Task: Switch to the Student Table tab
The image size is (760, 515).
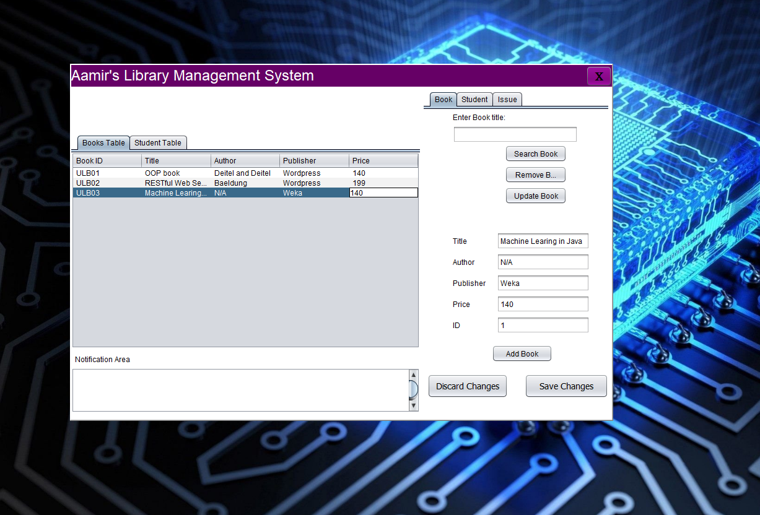Action: 158,142
